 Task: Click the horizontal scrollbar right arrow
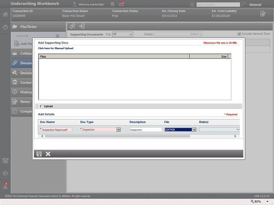click(x=235, y=136)
